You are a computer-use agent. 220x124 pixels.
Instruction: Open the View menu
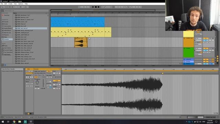click(15, 4)
